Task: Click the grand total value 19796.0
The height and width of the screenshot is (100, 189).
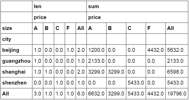Action: (x=177, y=94)
